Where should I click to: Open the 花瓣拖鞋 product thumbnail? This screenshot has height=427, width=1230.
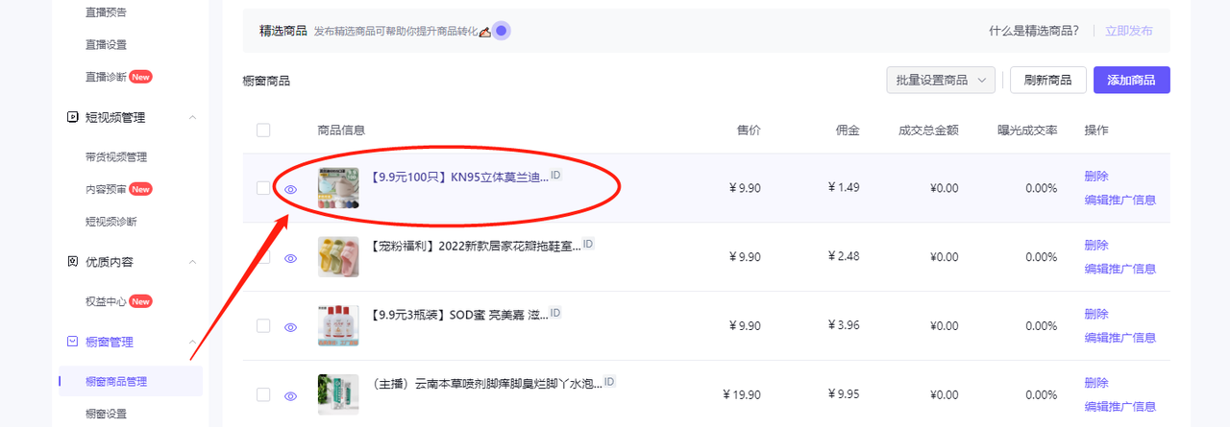pos(338,257)
